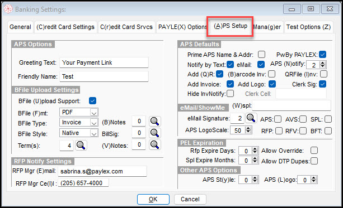Viewport: 343px width, 208px height.
Task: Enable (B)arcode Inv checkbox
Action: point(272,74)
